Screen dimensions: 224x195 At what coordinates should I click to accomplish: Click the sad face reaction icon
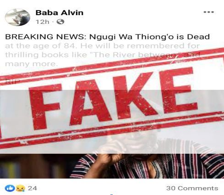pos(21,188)
